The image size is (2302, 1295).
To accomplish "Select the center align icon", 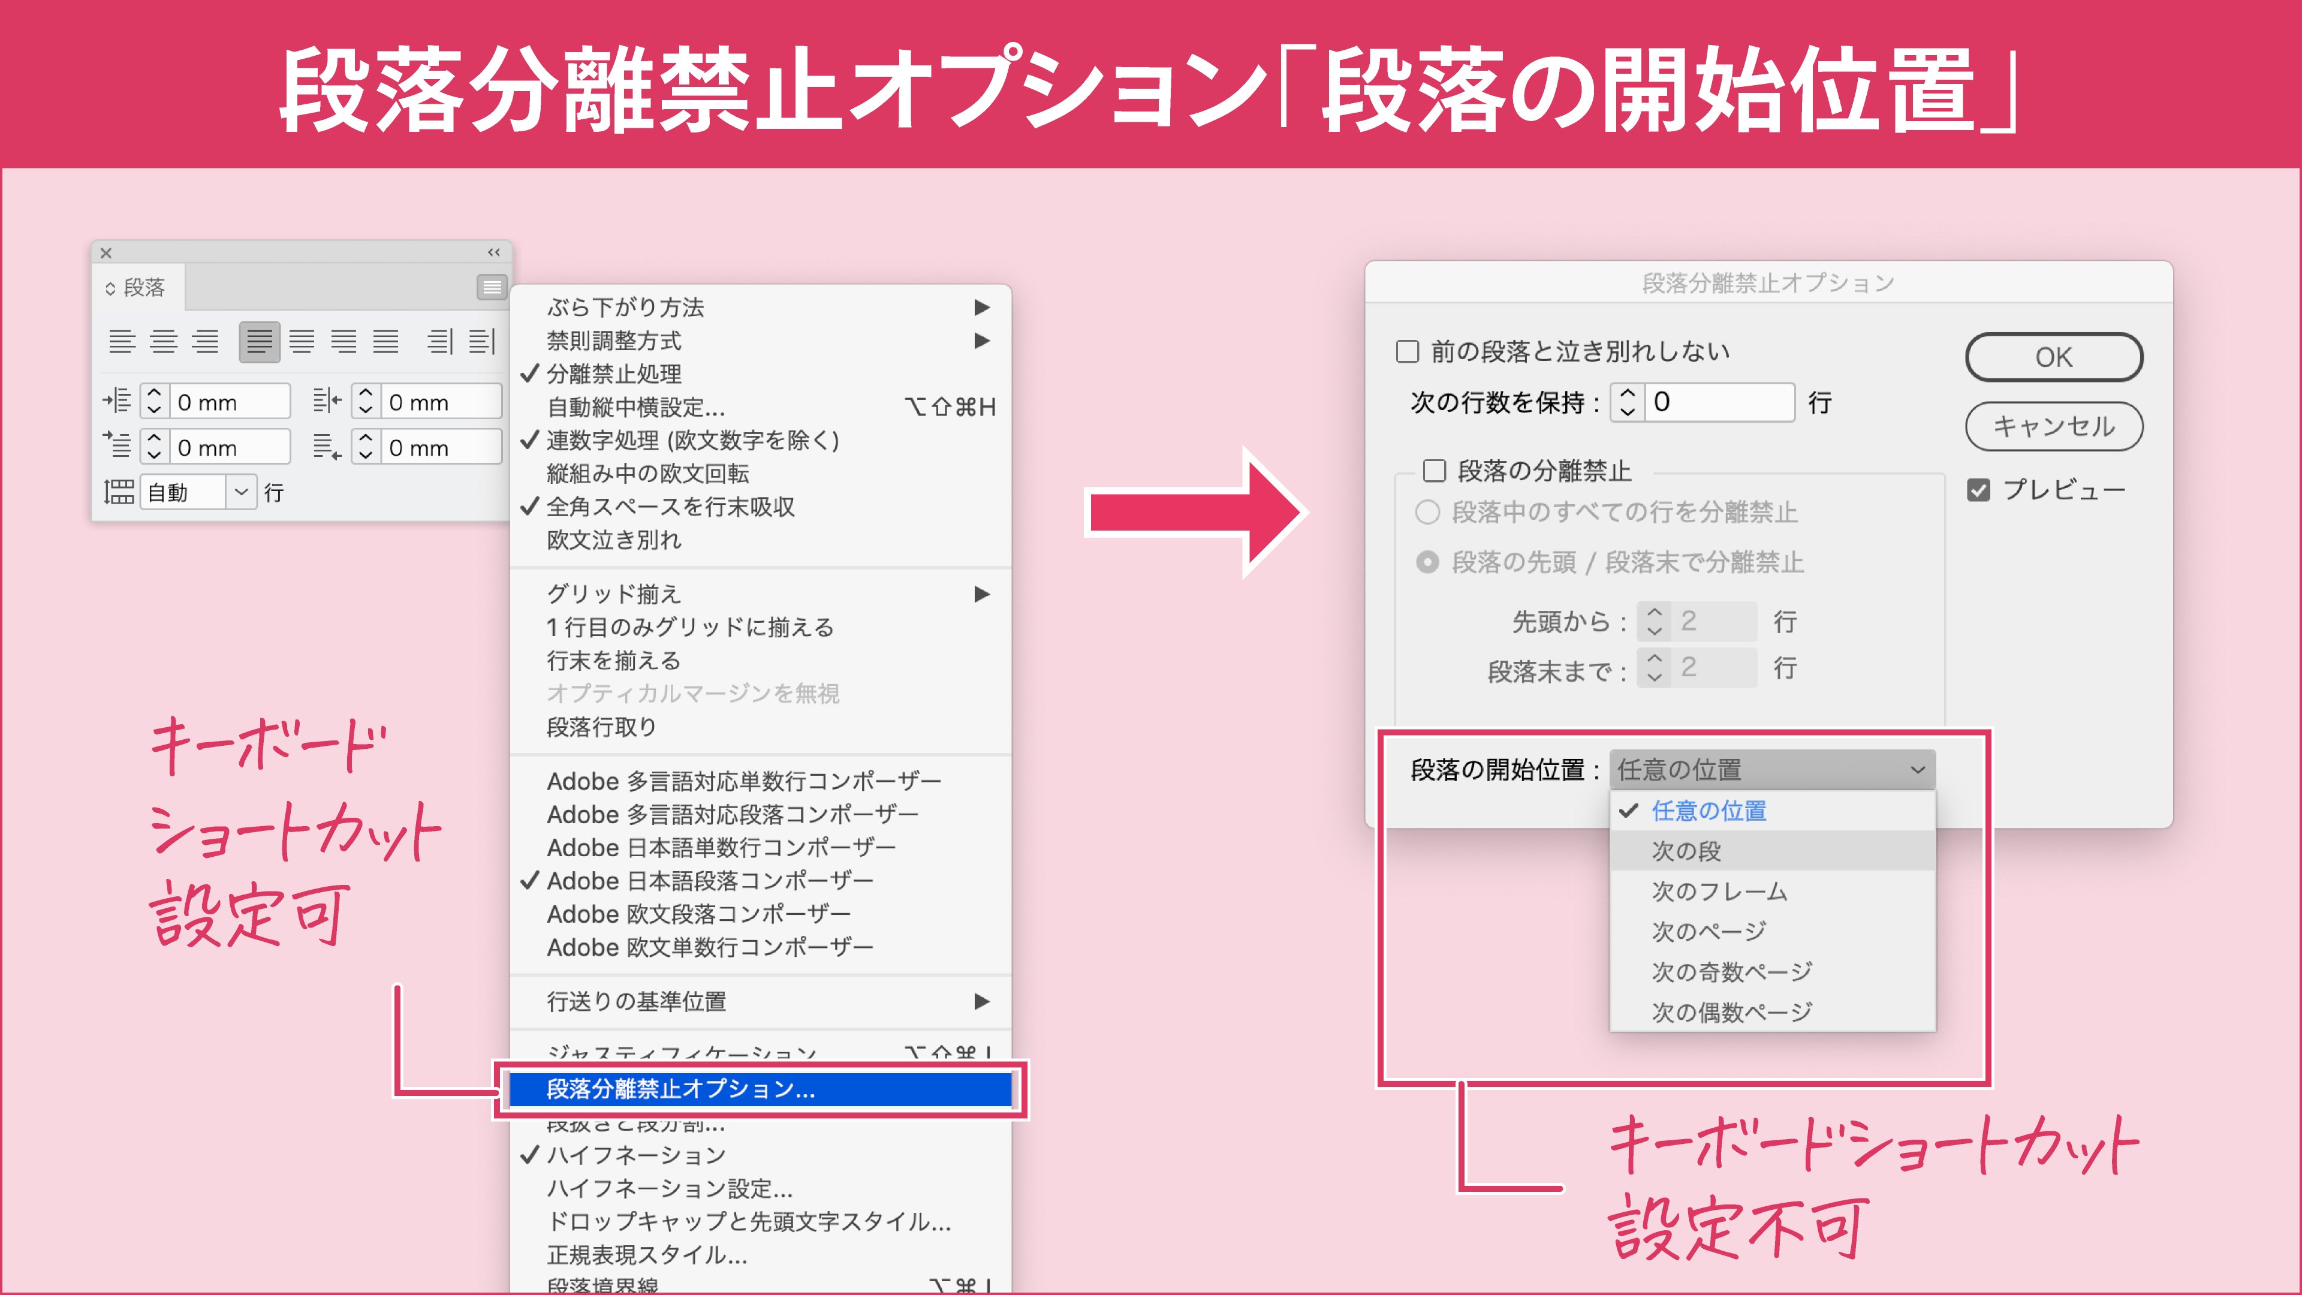I will point(164,343).
